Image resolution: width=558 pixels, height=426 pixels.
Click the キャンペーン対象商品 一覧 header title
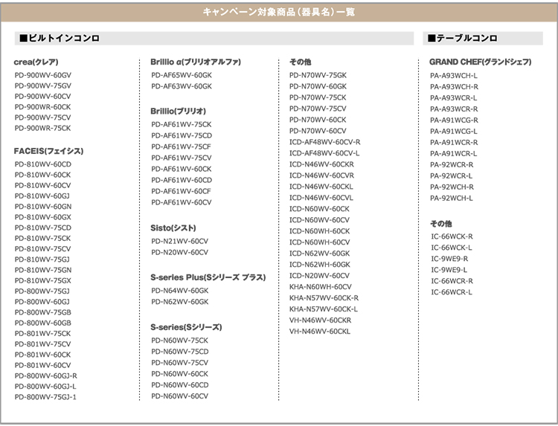279,12
